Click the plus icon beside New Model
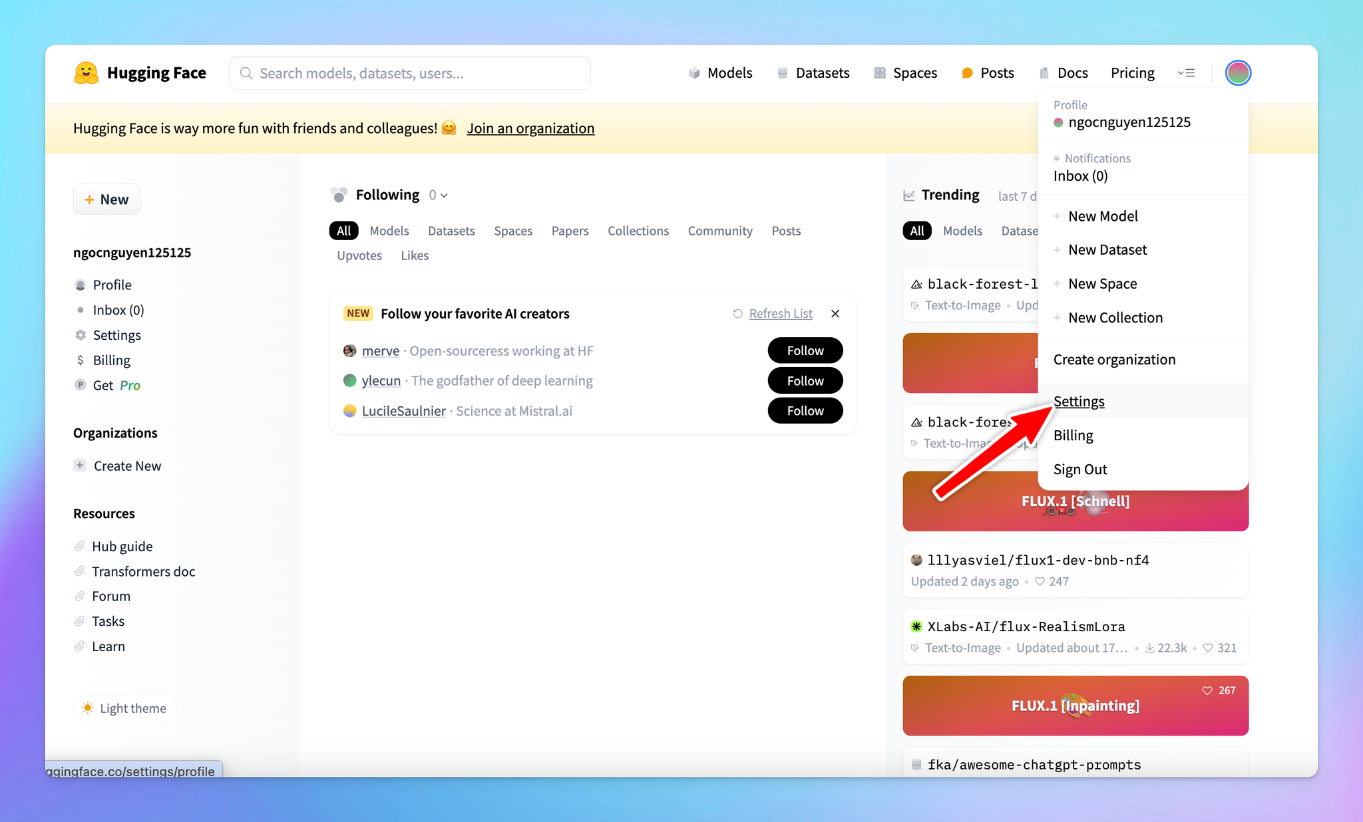 pyautogui.click(x=1057, y=216)
